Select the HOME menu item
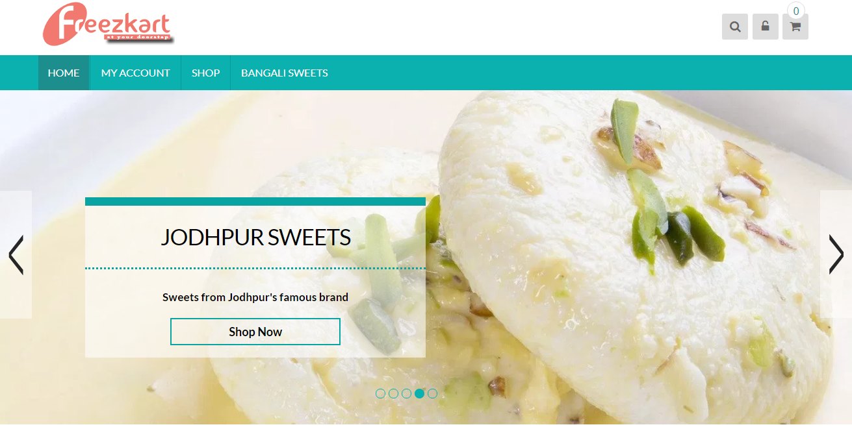Image resolution: width=852 pixels, height=427 pixels. click(64, 73)
